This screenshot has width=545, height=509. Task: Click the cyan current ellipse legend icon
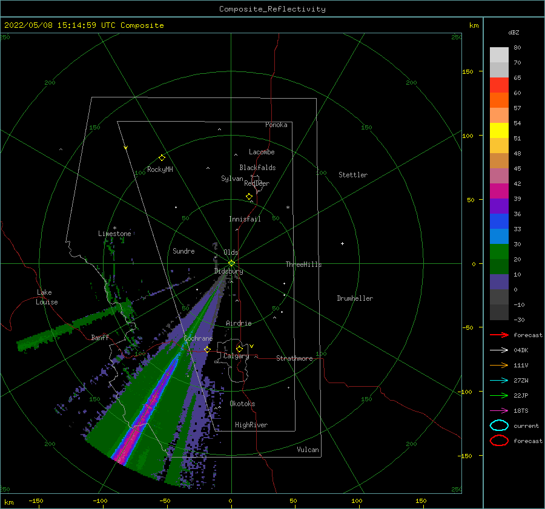tap(499, 425)
